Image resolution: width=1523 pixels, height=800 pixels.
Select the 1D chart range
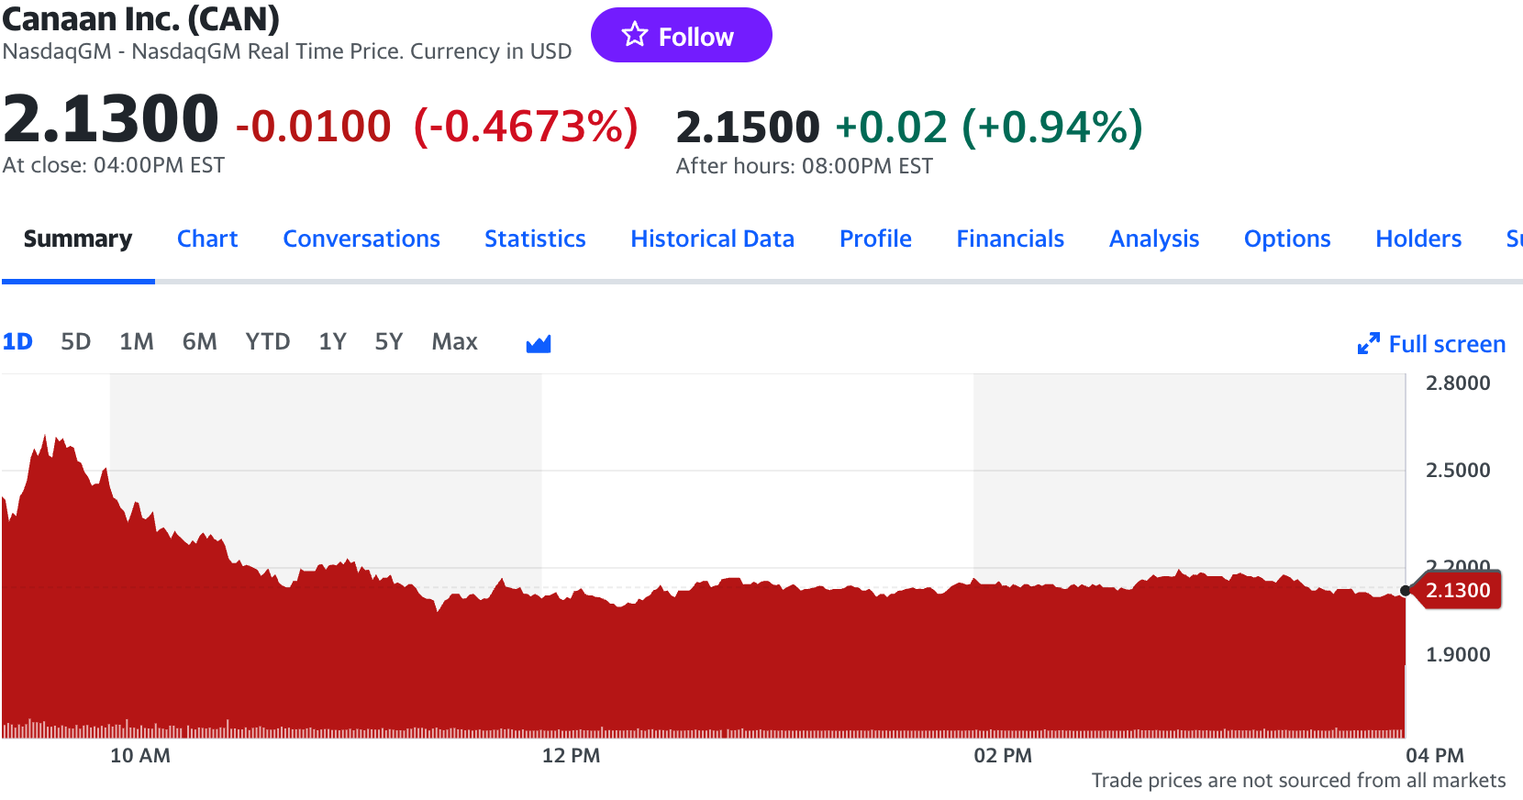(x=17, y=341)
